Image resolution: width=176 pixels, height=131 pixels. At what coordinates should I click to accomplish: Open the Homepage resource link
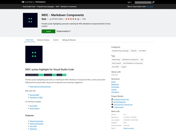[115, 87]
